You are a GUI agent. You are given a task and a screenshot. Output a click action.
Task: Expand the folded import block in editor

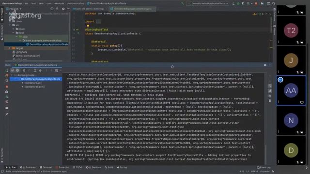pos(98,21)
